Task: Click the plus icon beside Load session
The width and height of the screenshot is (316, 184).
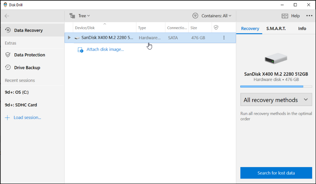Action: tap(7, 118)
